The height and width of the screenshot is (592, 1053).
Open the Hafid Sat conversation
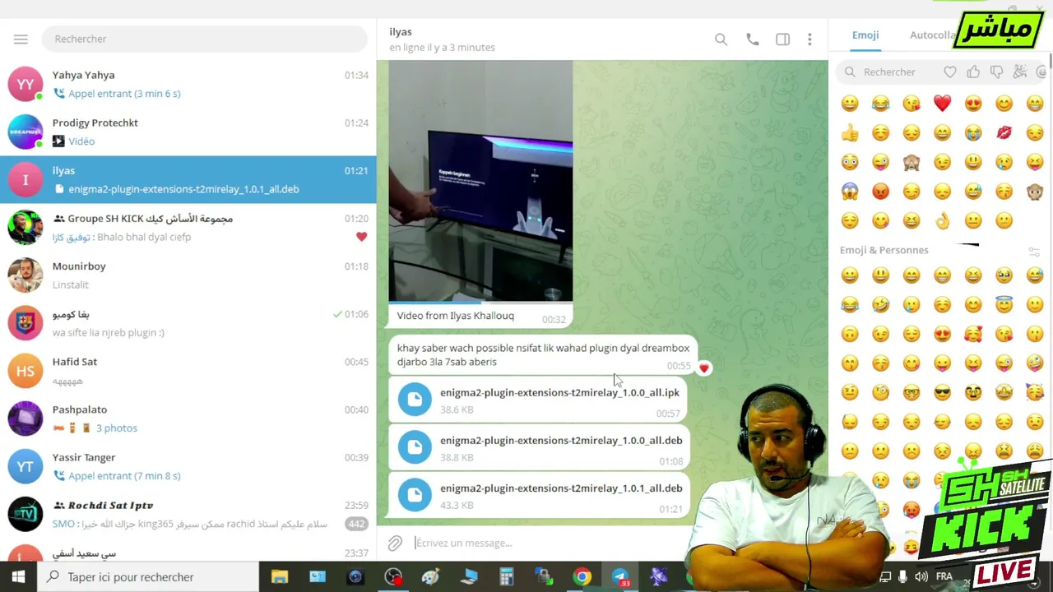point(188,371)
